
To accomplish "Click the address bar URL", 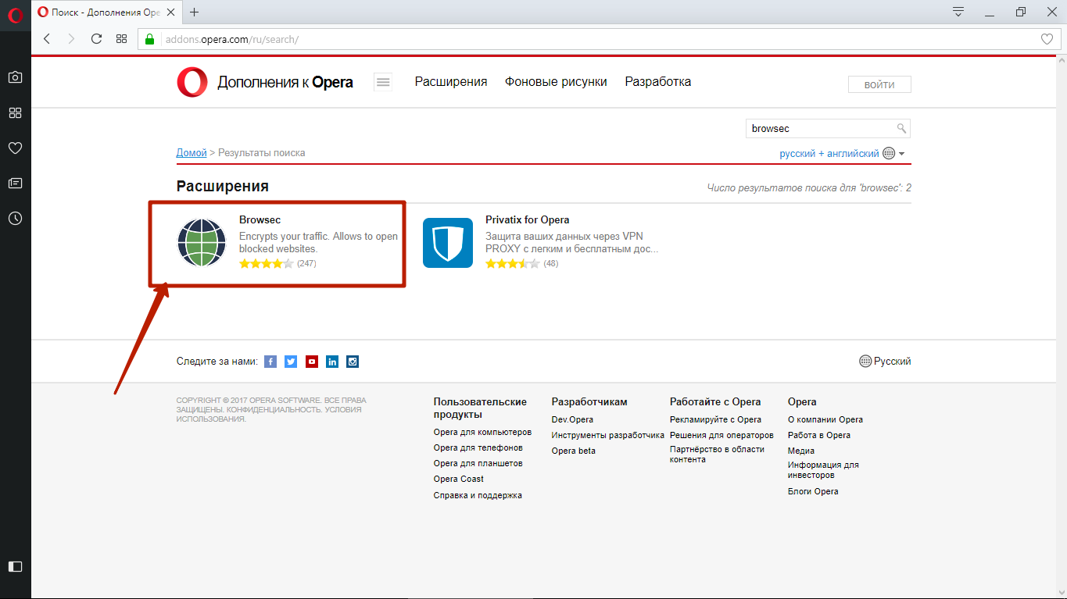I will point(232,39).
